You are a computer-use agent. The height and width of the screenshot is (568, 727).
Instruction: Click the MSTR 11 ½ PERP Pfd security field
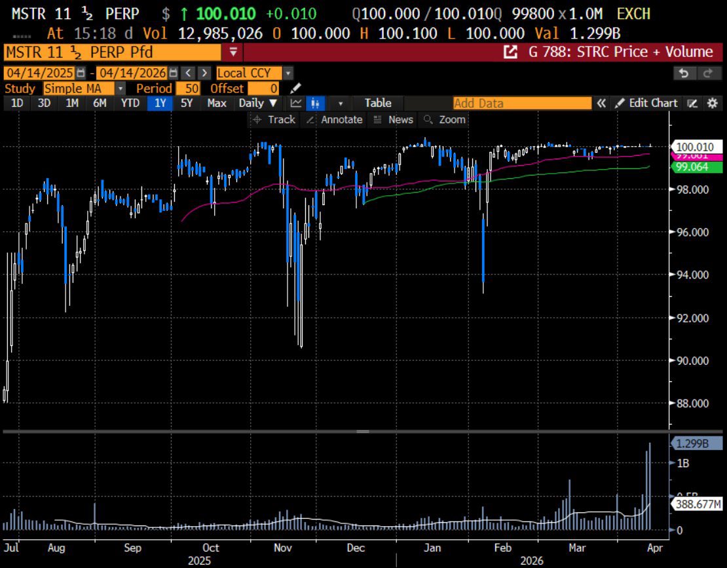point(112,52)
